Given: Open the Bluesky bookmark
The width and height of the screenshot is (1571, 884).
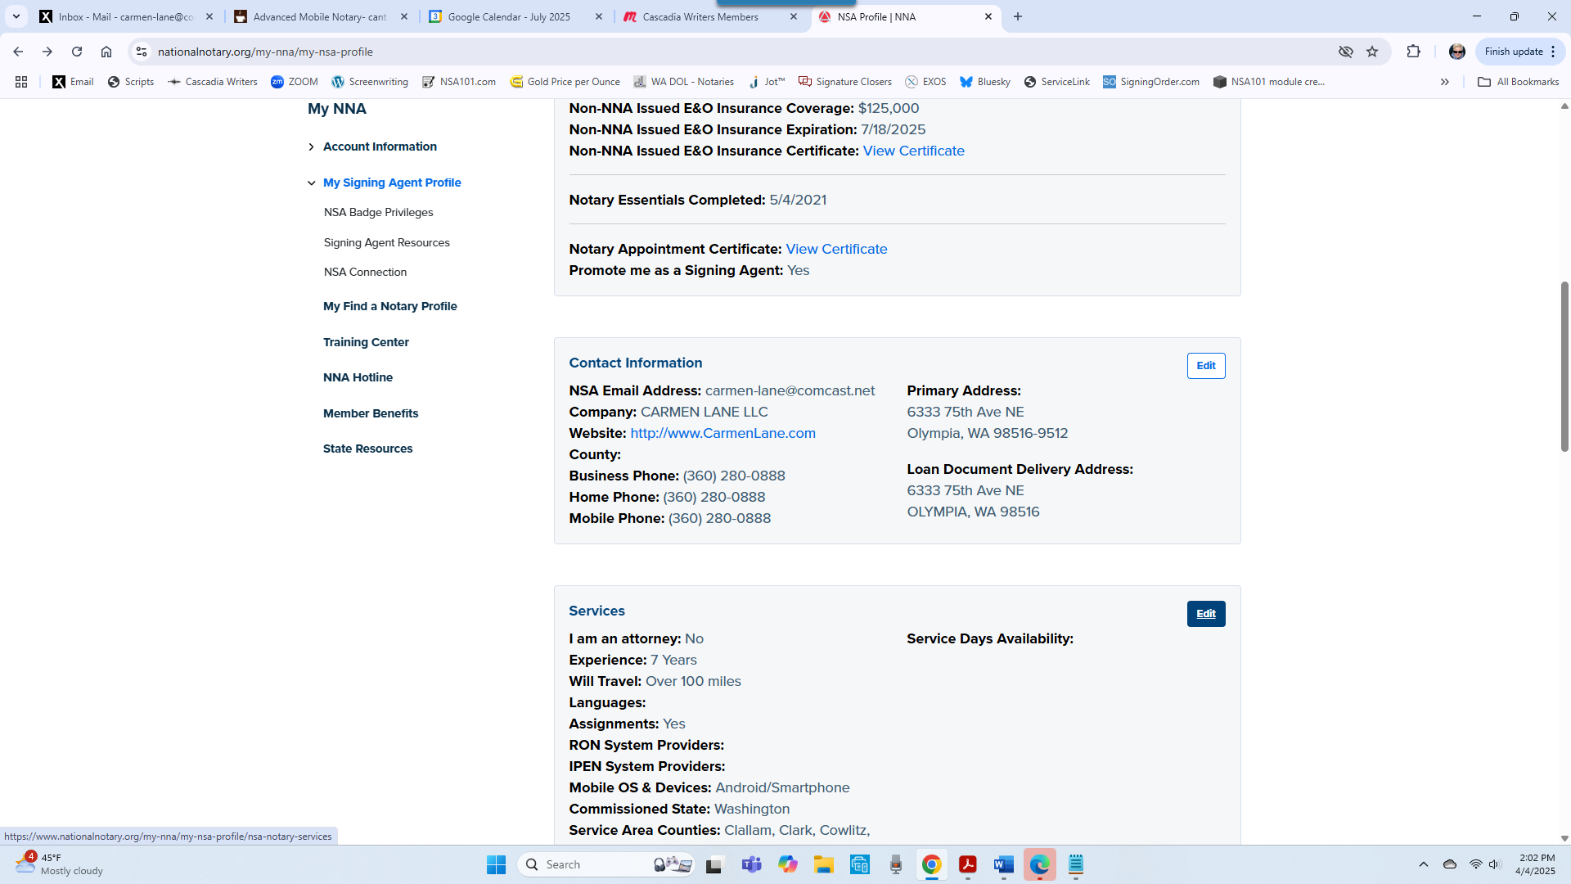Looking at the screenshot, I should pyautogui.click(x=985, y=82).
